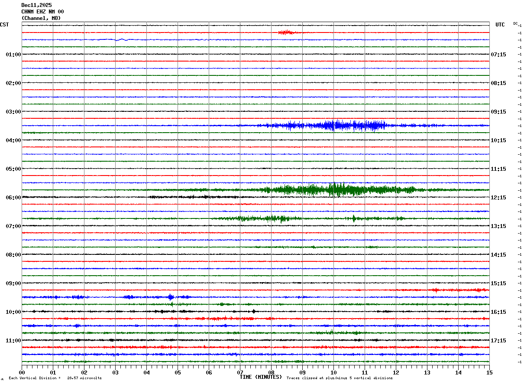Click the 15 minute axis tick label
Screen dimensions: 524x384
click(x=489, y=372)
